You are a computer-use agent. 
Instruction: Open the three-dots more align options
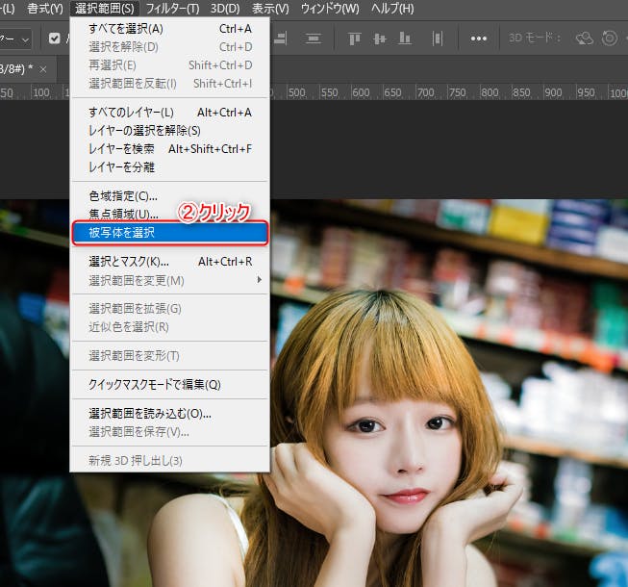(478, 38)
